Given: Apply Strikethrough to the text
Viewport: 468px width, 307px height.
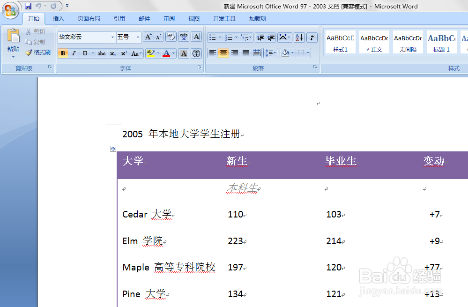Looking at the screenshot, I should [x=101, y=53].
